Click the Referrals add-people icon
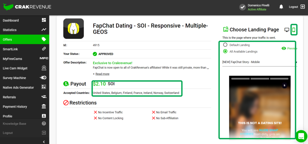 44,97
